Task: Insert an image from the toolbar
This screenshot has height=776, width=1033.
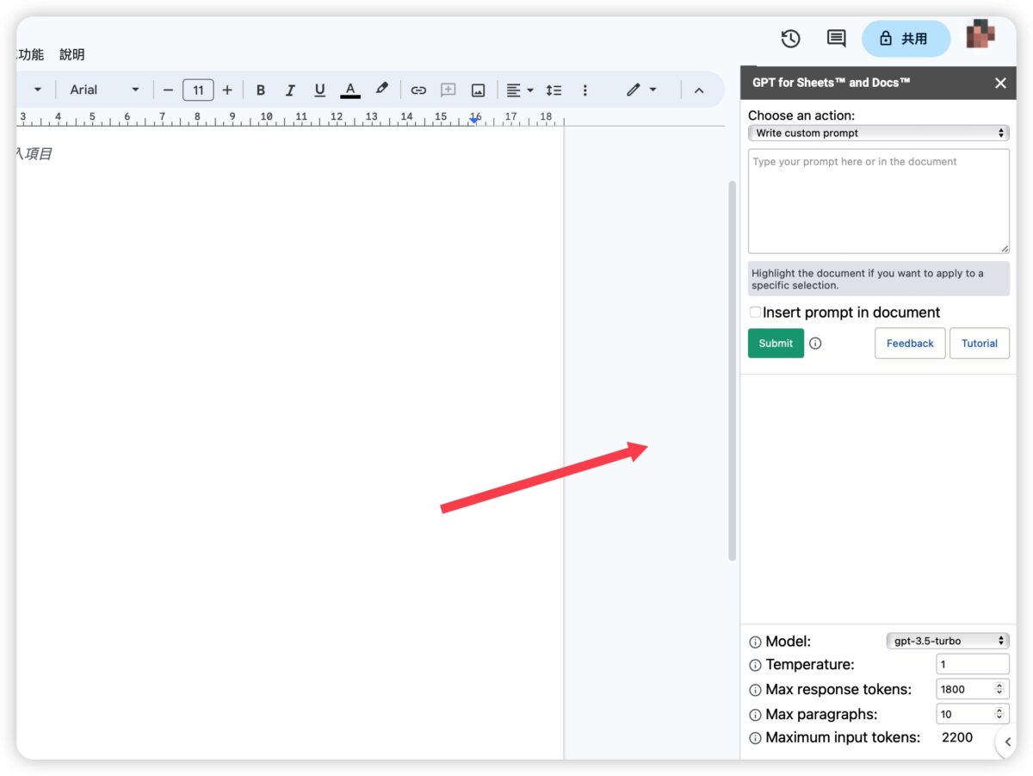Action: [478, 90]
